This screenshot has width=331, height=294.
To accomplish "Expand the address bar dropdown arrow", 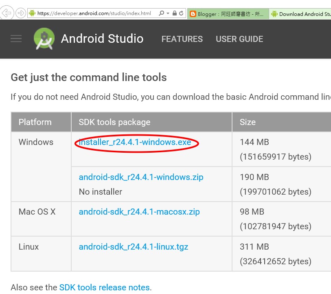I will [168, 13].
